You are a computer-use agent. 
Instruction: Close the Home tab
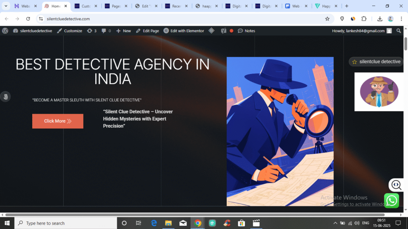click(66, 6)
